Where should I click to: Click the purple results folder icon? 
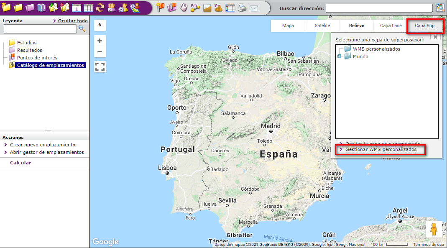pos(29,8)
